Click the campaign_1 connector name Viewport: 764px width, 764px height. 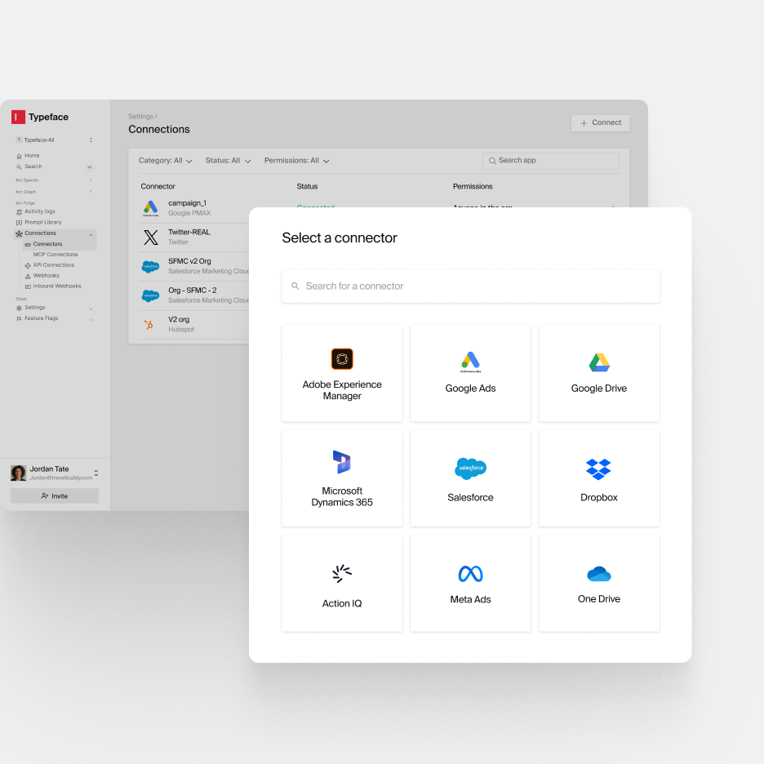[x=188, y=203]
